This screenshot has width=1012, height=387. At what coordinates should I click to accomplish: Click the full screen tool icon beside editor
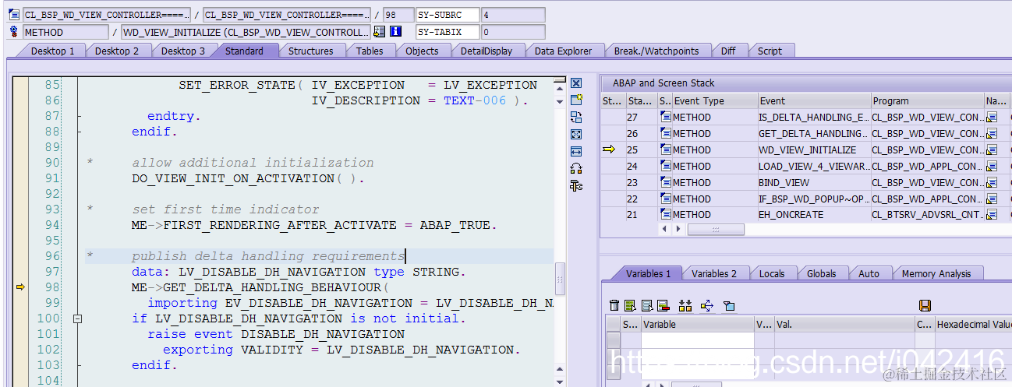pos(576,134)
